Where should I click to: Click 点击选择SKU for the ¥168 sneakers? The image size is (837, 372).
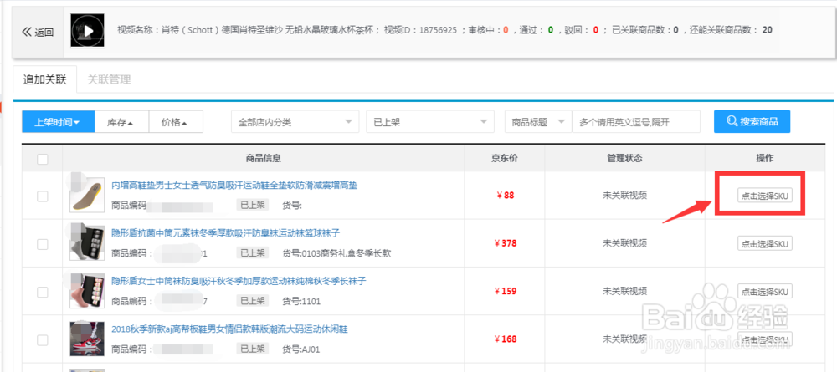tap(765, 339)
